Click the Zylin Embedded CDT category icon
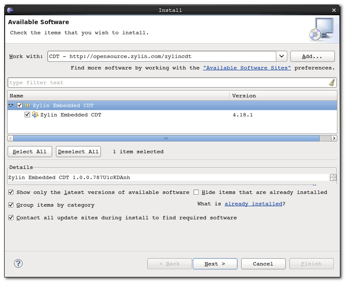 [28, 105]
